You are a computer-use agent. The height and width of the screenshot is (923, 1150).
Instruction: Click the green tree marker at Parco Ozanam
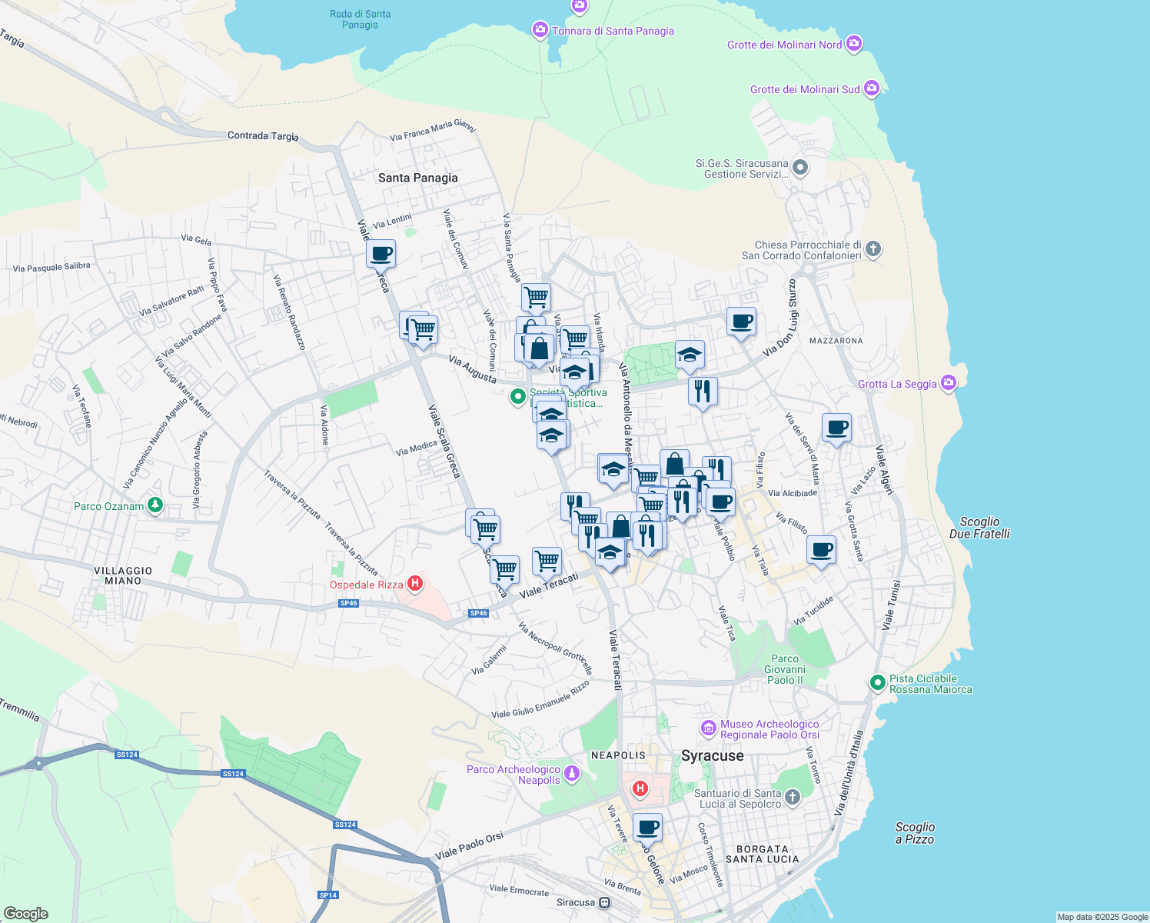[154, 505]
